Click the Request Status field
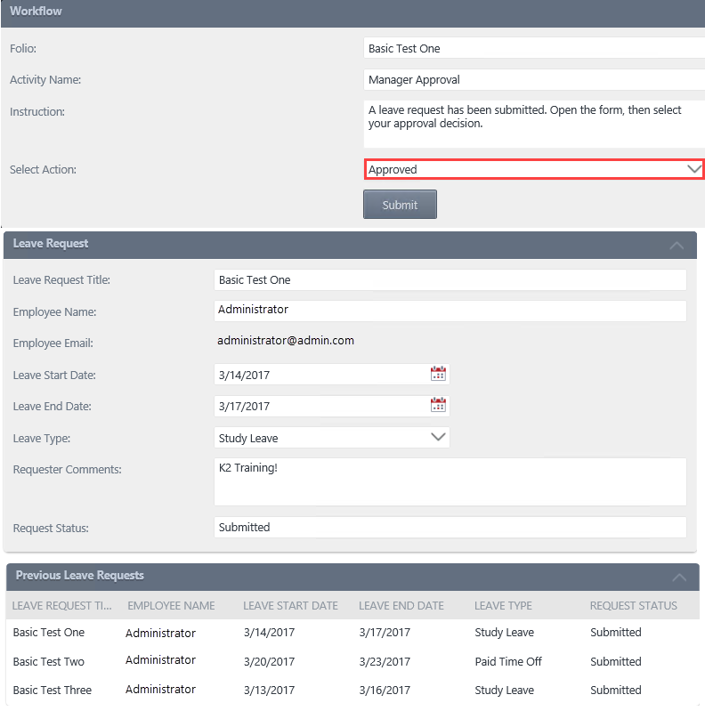The height and width of the screenshot is (719, 705). (450, 527)
